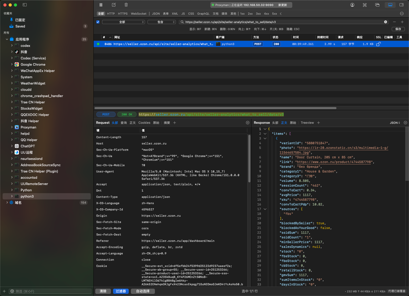Switch to the Request 查询 tab

point(124,123)
